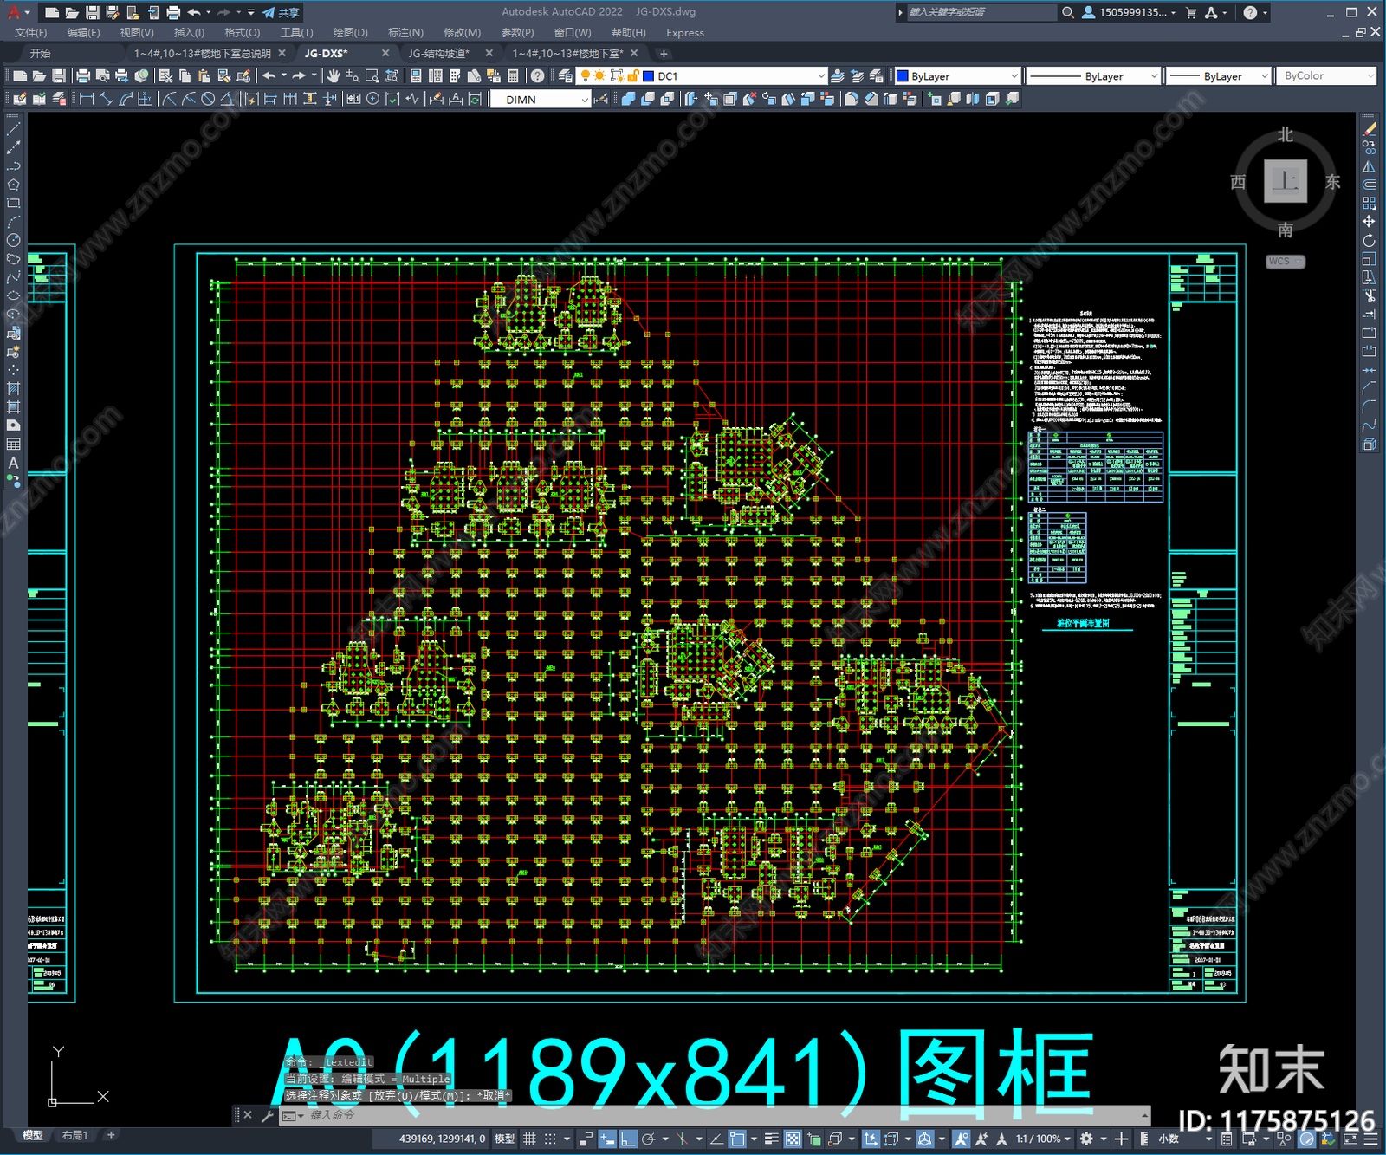Toggle grid display in status bar

529,1139
